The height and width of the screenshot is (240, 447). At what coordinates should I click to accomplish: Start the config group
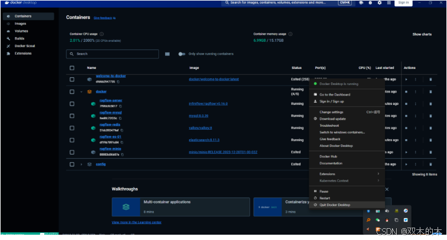(406, 165)
